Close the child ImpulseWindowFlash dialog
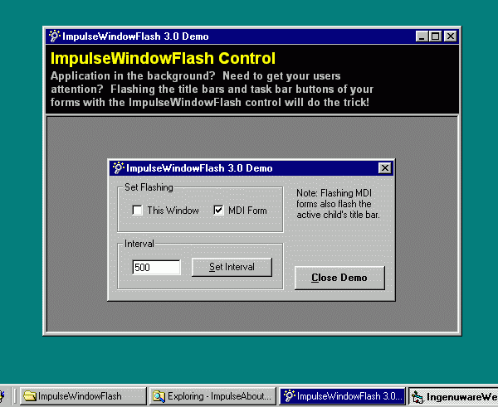498x407 pixels. (384, 167)
